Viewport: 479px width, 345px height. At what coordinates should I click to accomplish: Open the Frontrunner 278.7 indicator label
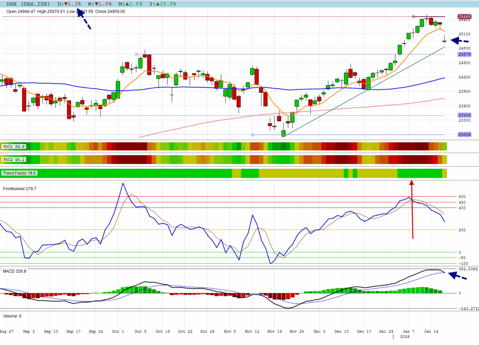pyautogui.click(x=20, y=188)
